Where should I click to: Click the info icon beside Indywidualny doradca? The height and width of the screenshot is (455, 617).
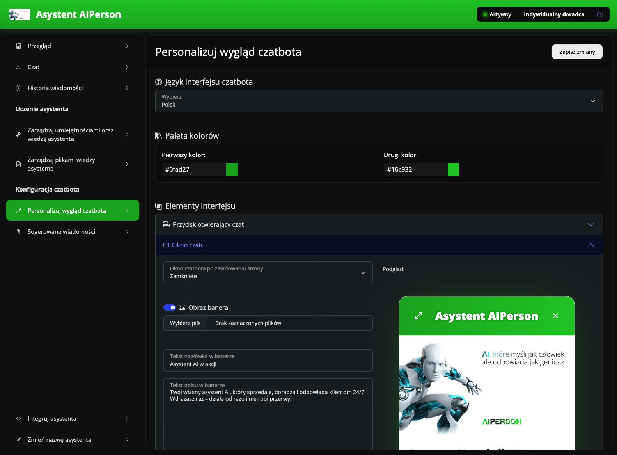coord(600,14)
